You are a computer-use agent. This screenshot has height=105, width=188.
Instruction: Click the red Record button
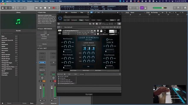pyautogui.click(x=54, y=8)
